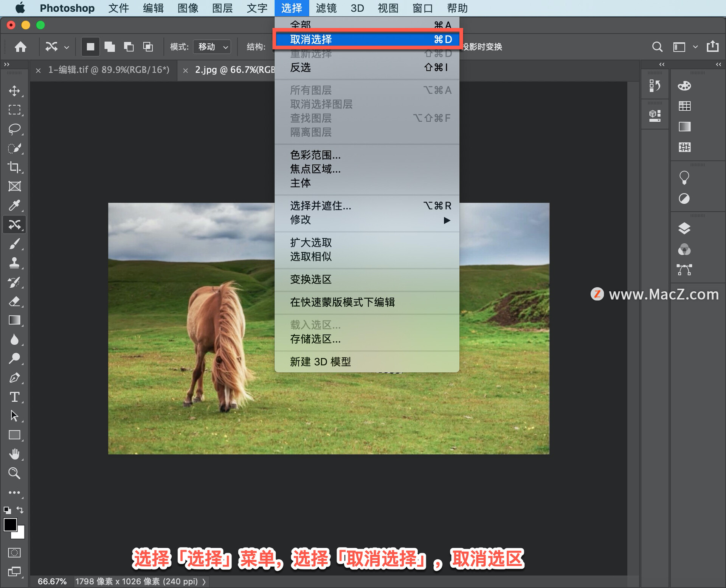The height and width of the screenshot is (588, 726).
Task: Select the Rectangle shape tool
Action: coord(14,435)
